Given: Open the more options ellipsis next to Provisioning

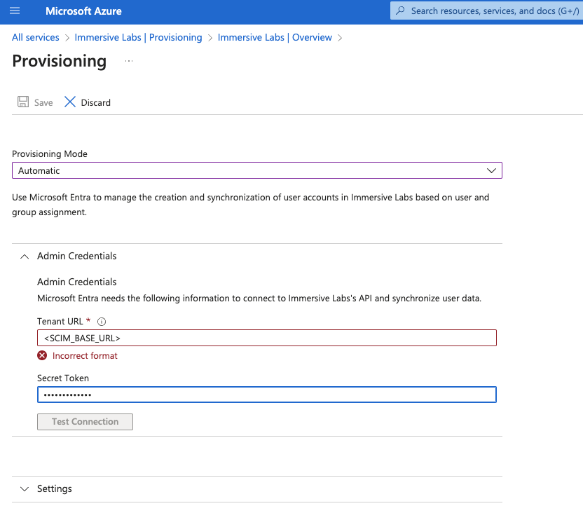Looking at the screenshot, I should 129,61.
